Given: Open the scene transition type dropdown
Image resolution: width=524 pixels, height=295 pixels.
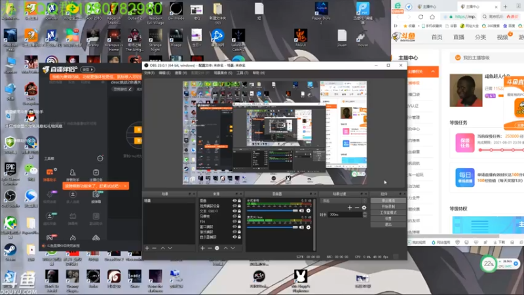Looking at the screenshot, I should (x=343, y=201).
